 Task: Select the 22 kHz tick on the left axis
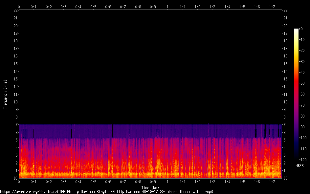(15, 11)
